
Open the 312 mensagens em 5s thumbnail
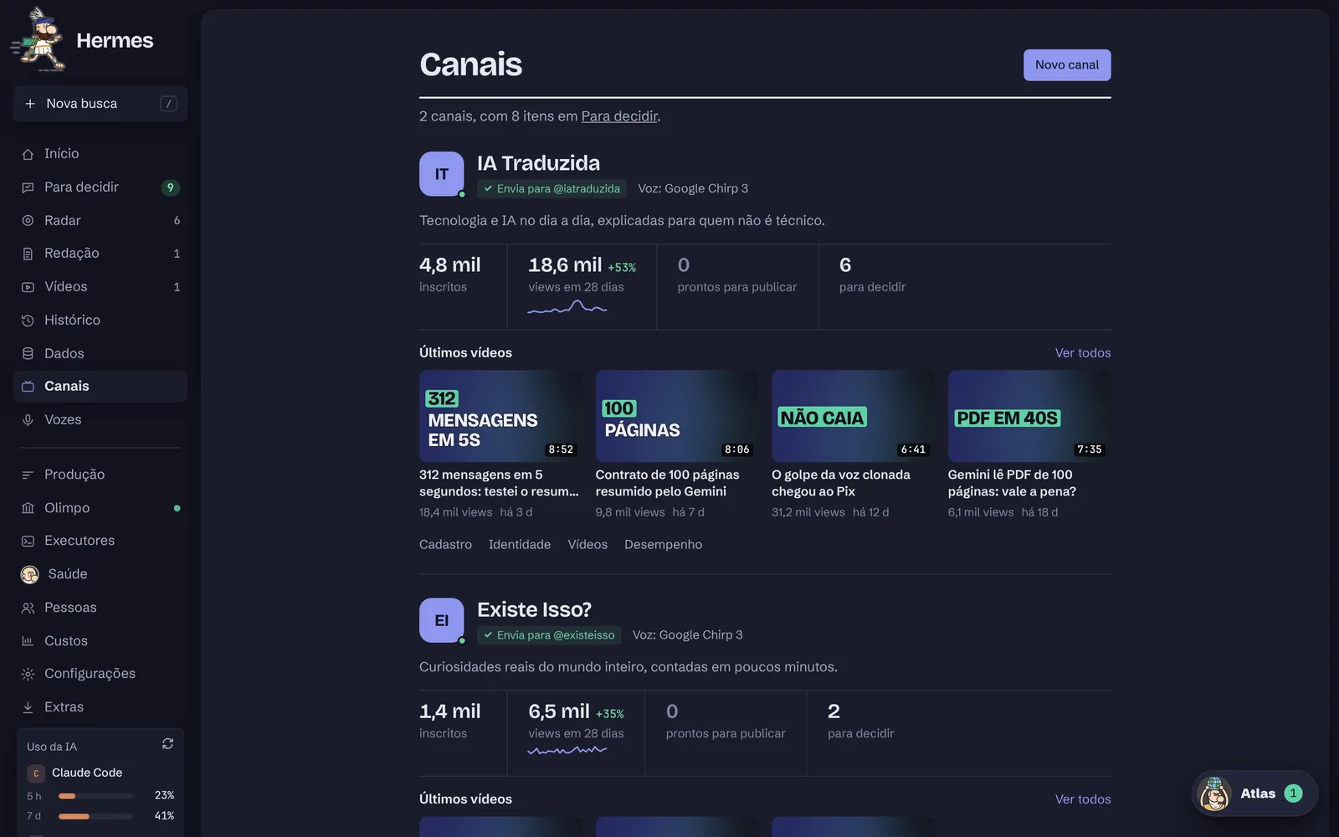(500, 416)
